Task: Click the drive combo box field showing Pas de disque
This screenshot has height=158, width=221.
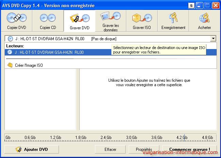Action: coord(110,38)
